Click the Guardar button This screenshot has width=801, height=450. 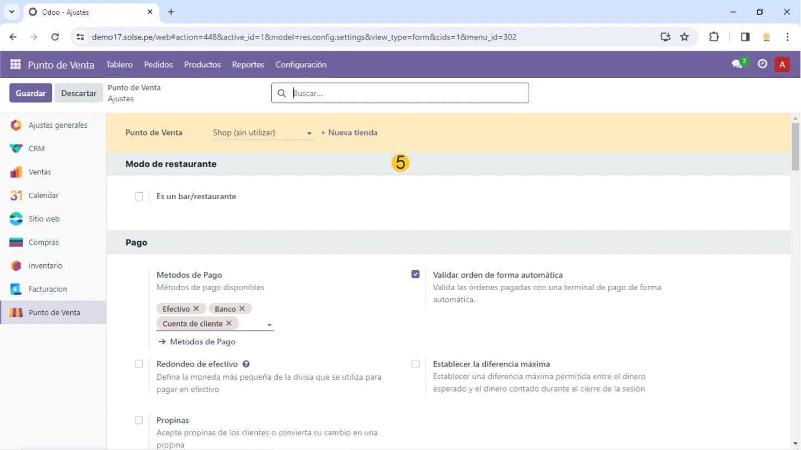31,93
